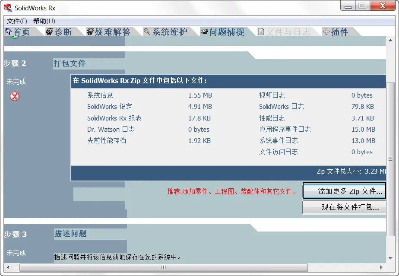The image size is (399, 276).
Task: Click the 描述问题 step heading
Action: click(70, 234)
